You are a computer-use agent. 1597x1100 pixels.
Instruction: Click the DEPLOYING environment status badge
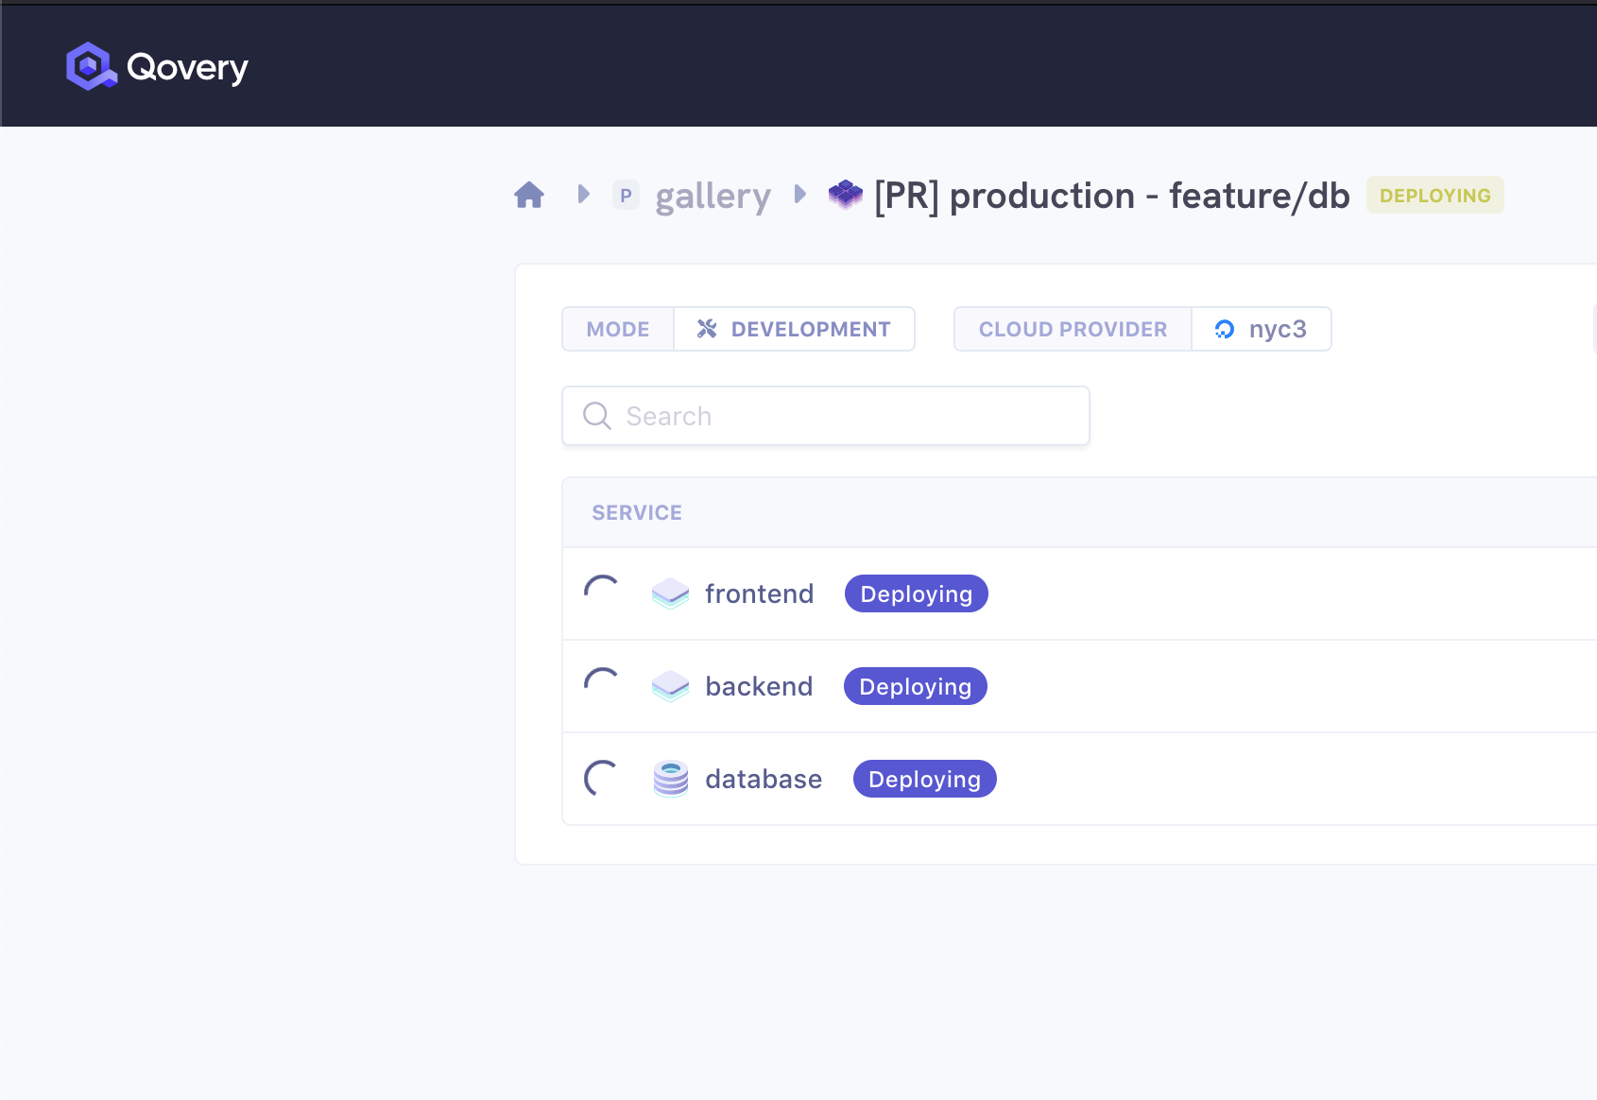pyautogui.click(x=1434, y=196)
